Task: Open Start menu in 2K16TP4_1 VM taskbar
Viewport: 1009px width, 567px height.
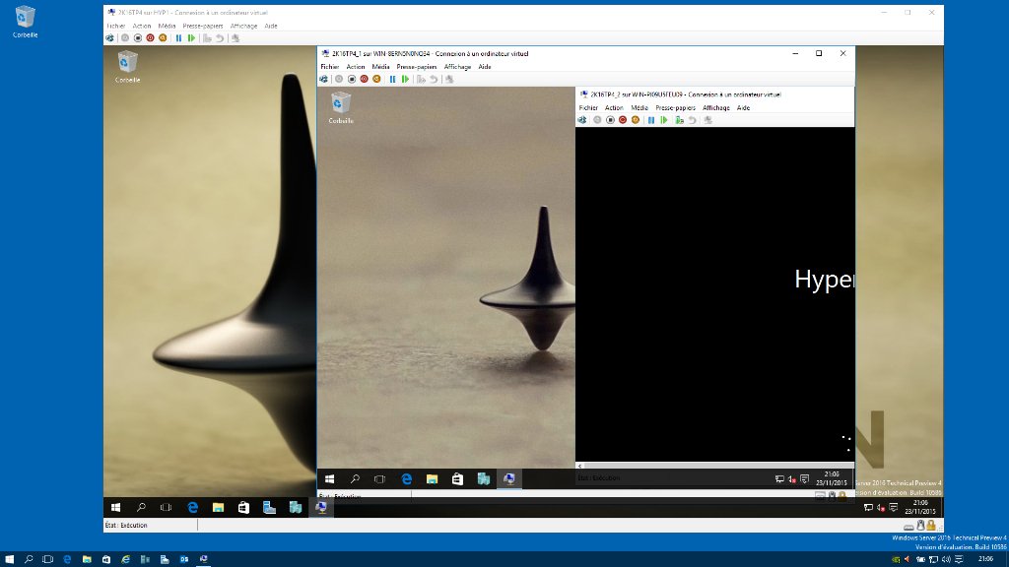Action: tap(329, 479)
